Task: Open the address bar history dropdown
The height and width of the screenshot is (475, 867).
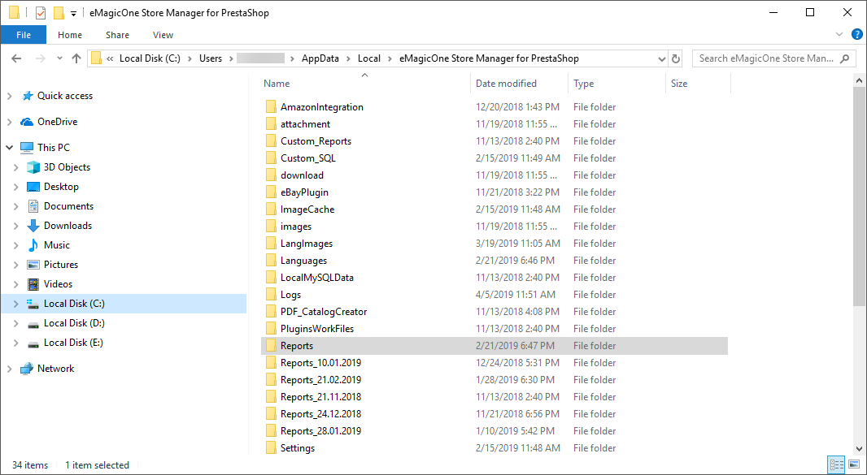Action: click(x=662, y=58)
